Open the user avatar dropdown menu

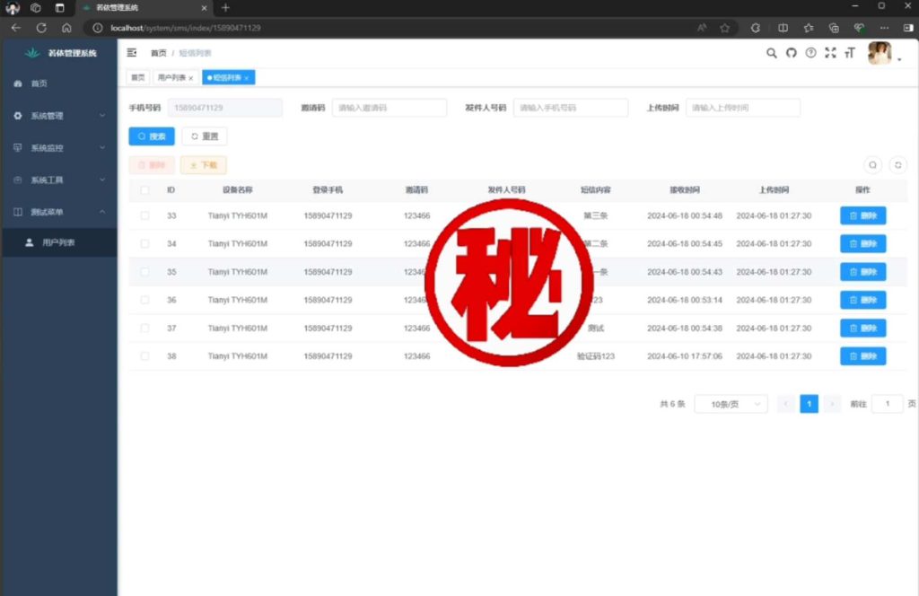[880, 53]
